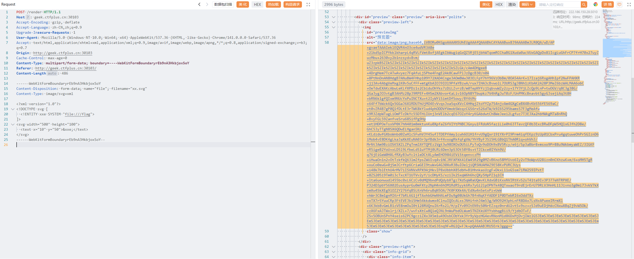Open response in Chrome browser icon
This screenshot has height=259, width=634.
coord(596,5)
